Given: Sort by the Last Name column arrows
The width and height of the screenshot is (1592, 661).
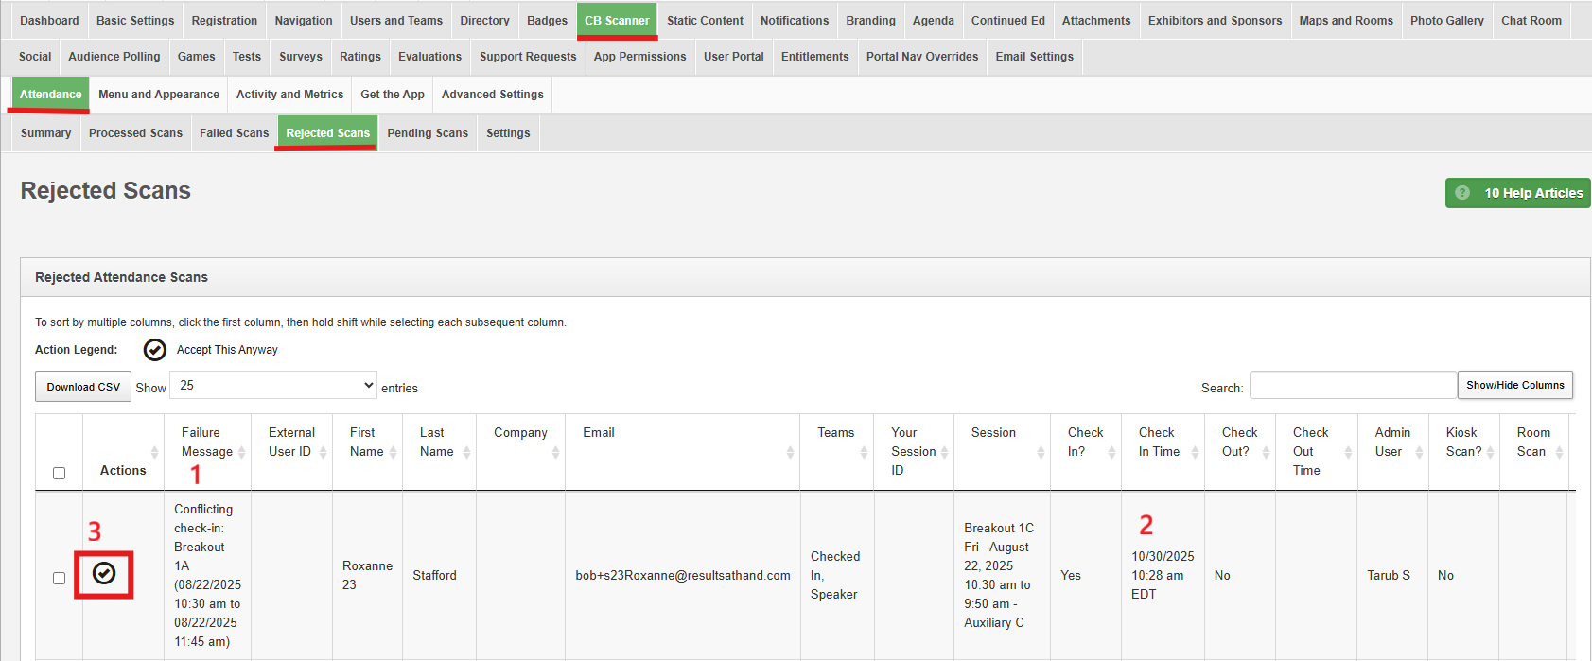Looking at the screenshot, I should pos(466,452).
